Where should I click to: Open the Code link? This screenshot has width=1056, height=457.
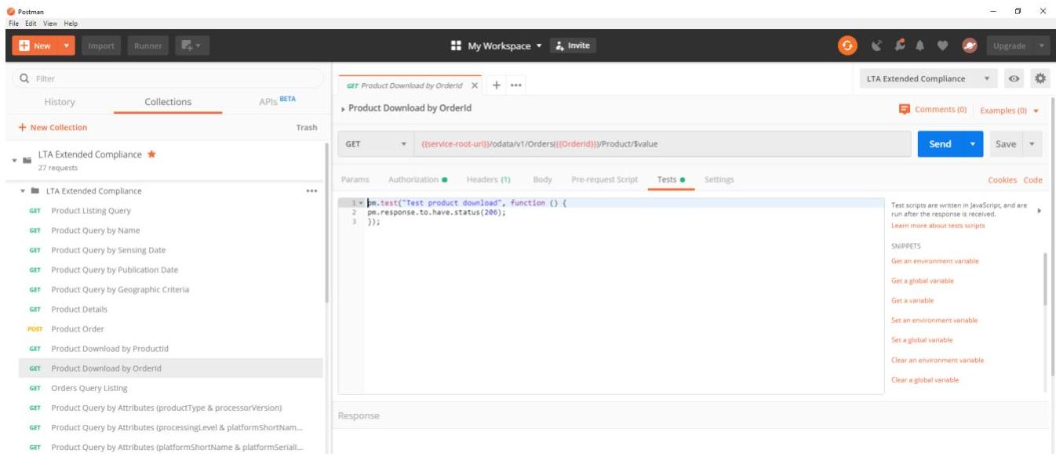coord(1033,180)
